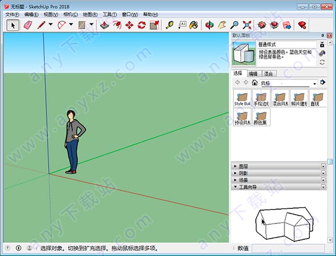Image resolution: width=336 pixels, height=256 pixels.
Task: Open Line tool dropdown arrow
Action: (51, 25)
